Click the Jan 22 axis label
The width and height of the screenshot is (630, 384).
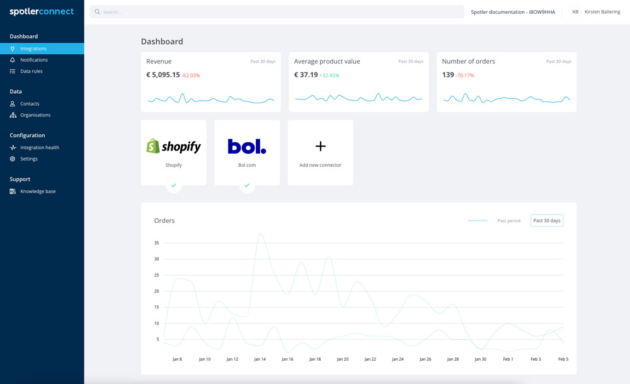click(x=370, y=359)
